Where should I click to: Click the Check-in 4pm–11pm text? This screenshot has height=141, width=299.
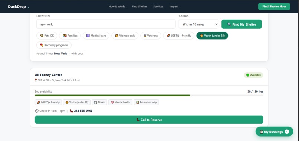(x=52, y=111)
